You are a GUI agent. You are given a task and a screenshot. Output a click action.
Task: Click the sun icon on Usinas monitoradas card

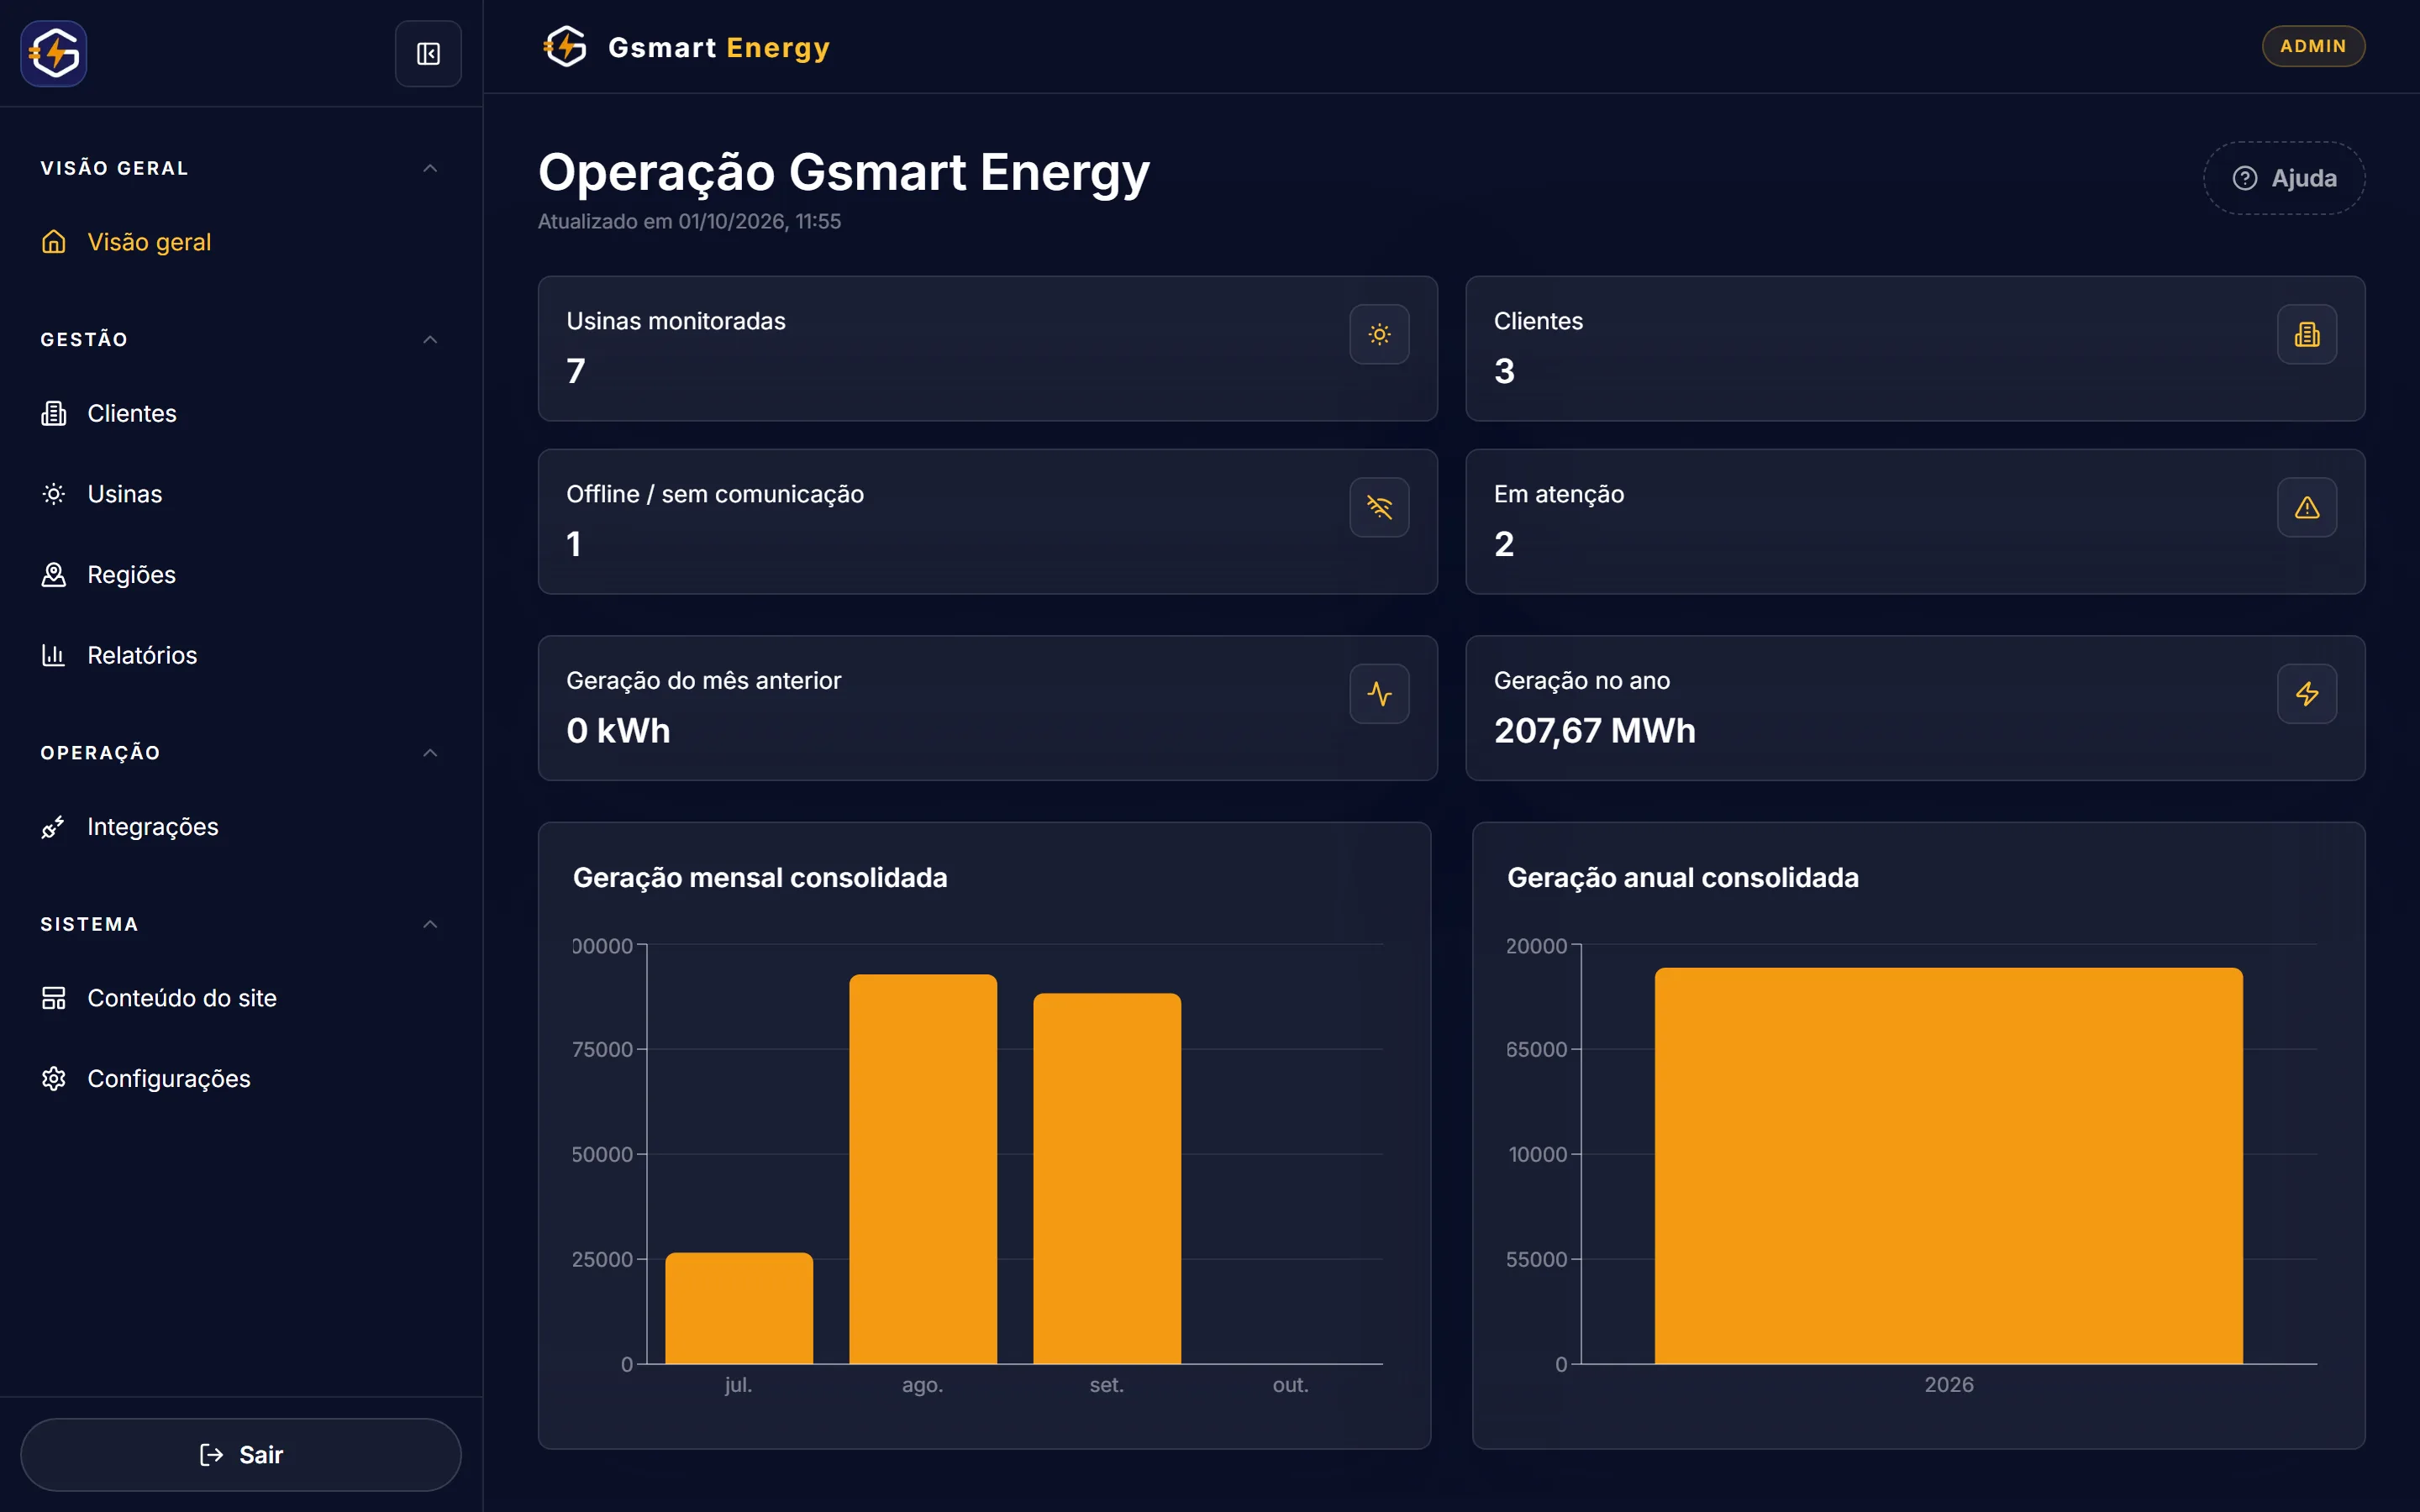click(x=1379, y=334)
